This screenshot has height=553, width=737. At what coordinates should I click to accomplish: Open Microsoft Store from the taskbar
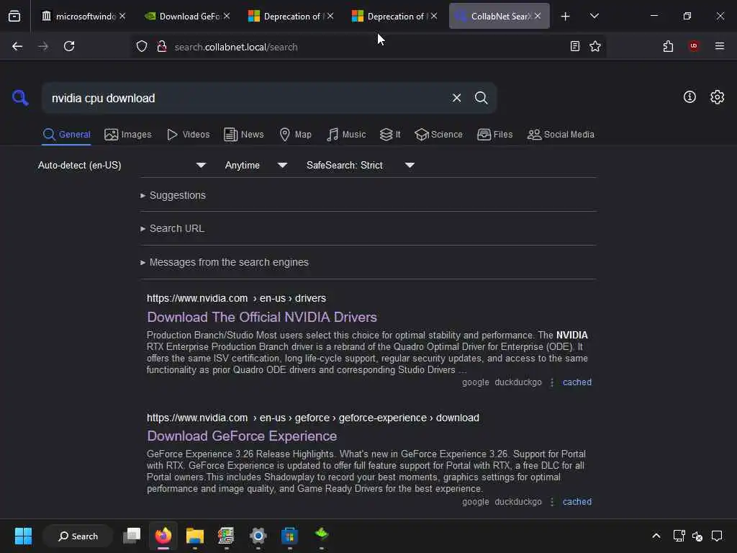pos(289,536)
